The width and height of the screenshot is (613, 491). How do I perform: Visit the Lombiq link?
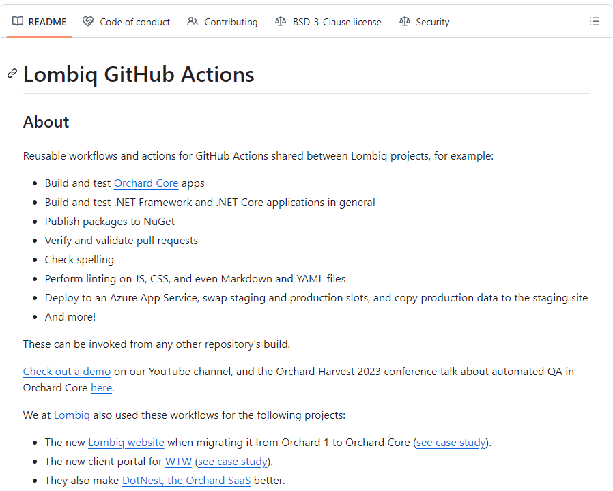point(72,415)
